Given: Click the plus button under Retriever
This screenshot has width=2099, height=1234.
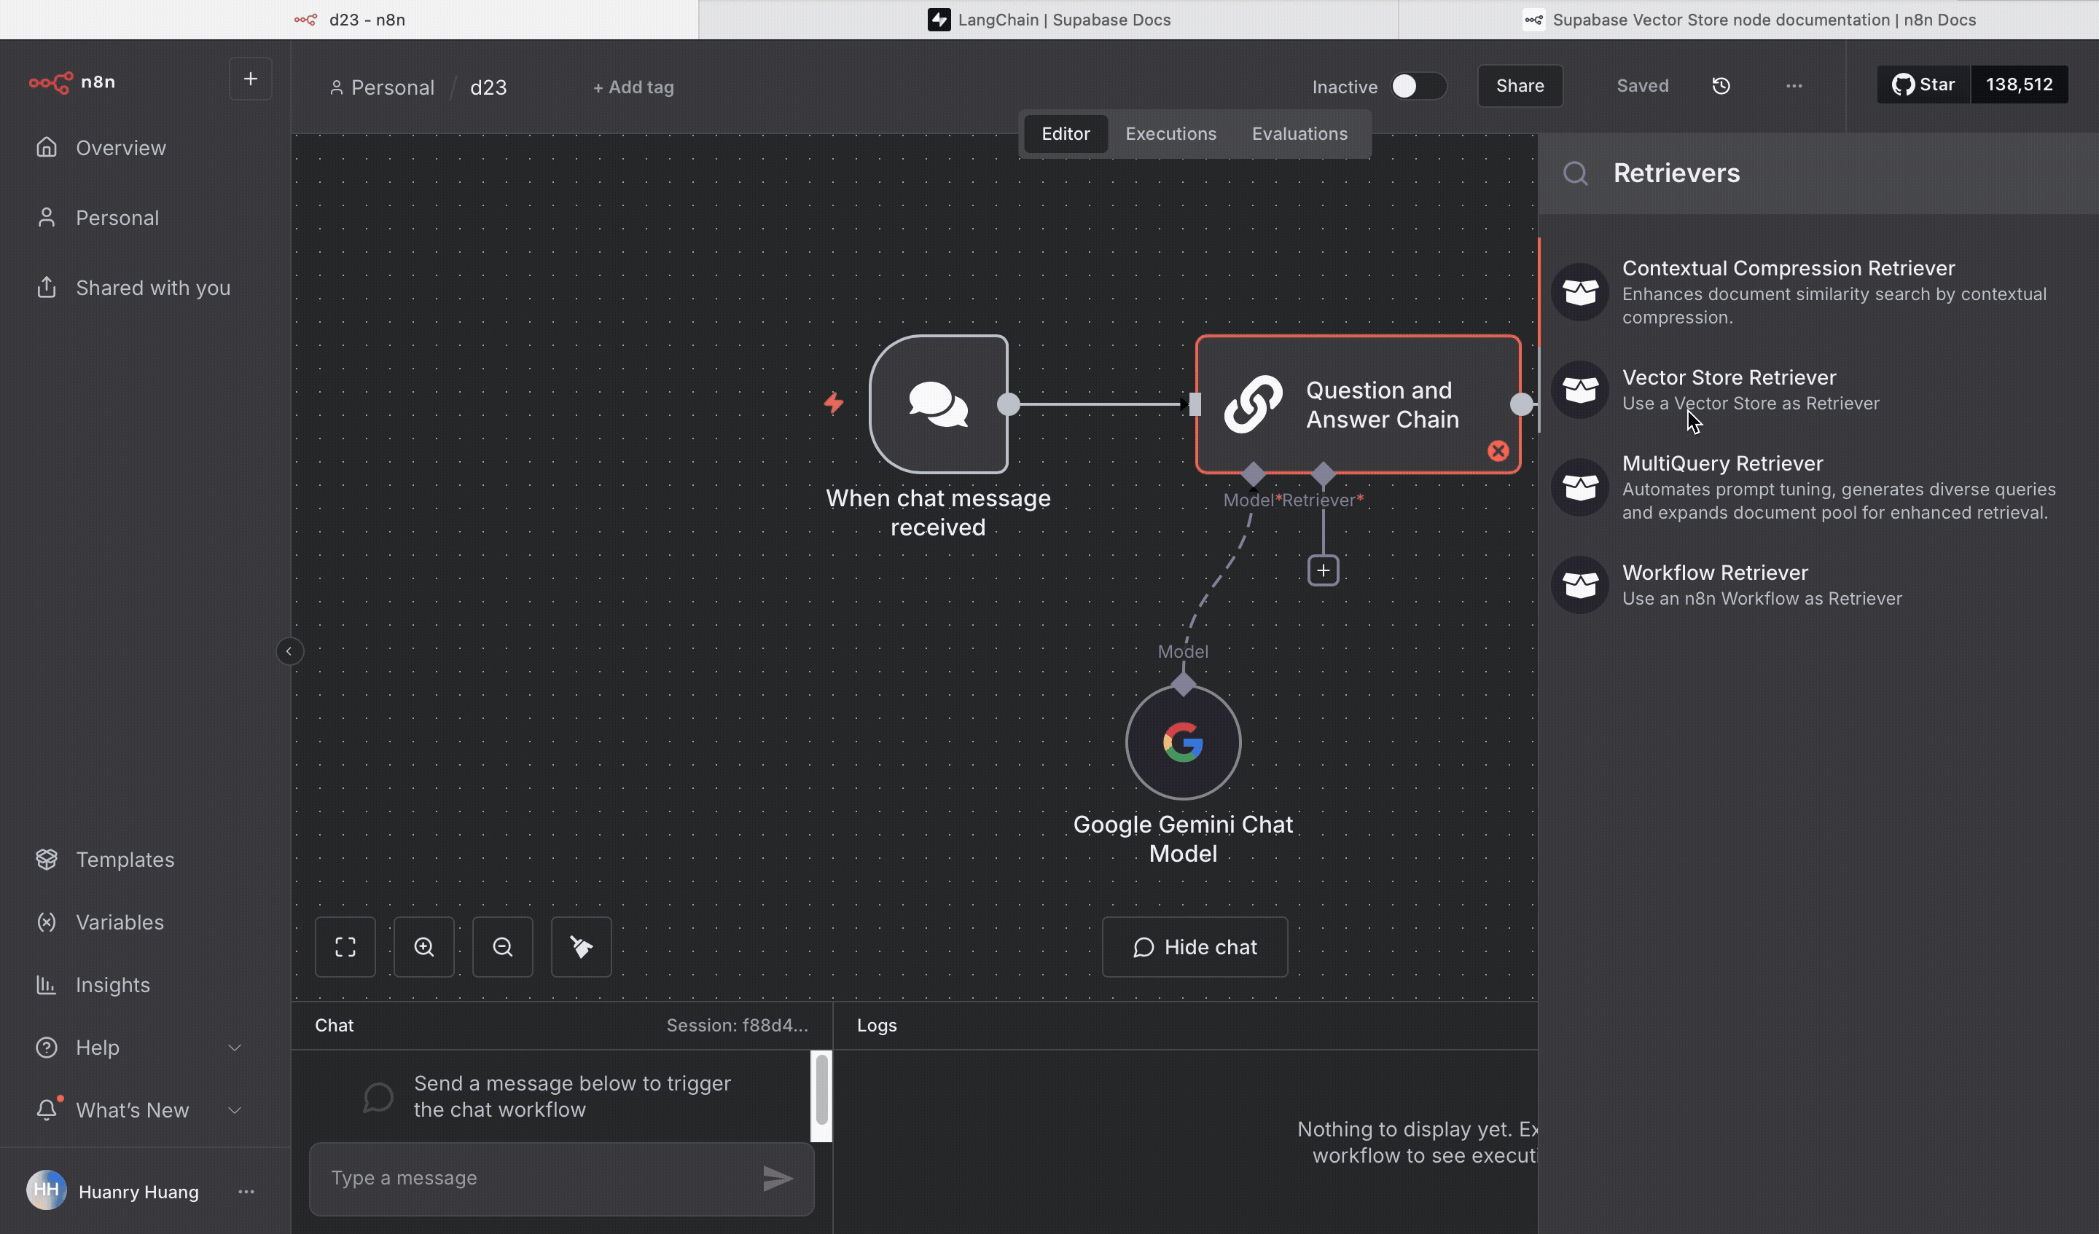Looking at the screenshot, I should point(1323,570).
